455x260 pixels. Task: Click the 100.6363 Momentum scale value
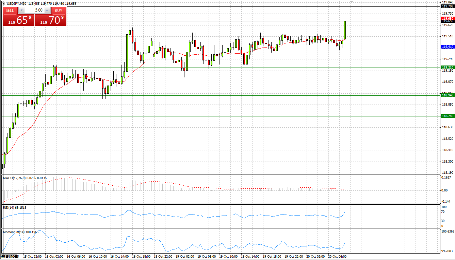coord(447,232)
